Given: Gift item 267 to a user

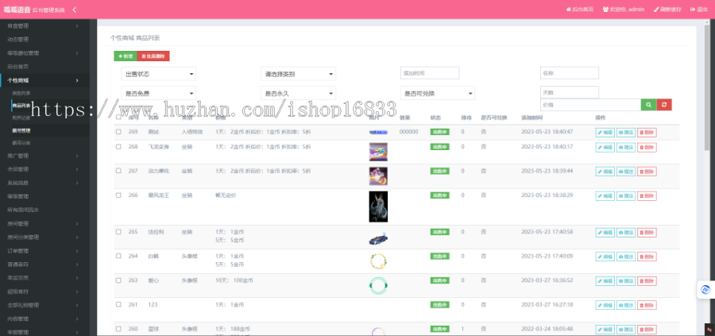Looking at the screenshot, I should [626, 172].
